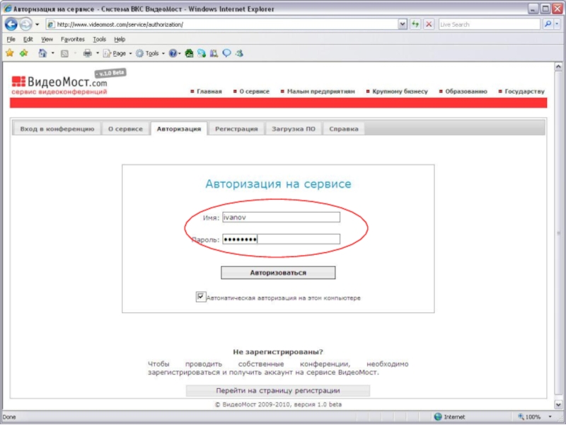Open the Малым предприятиям link
Image resolution: width=566 pixels, height=425 pixels.
[x=321, y=91]
